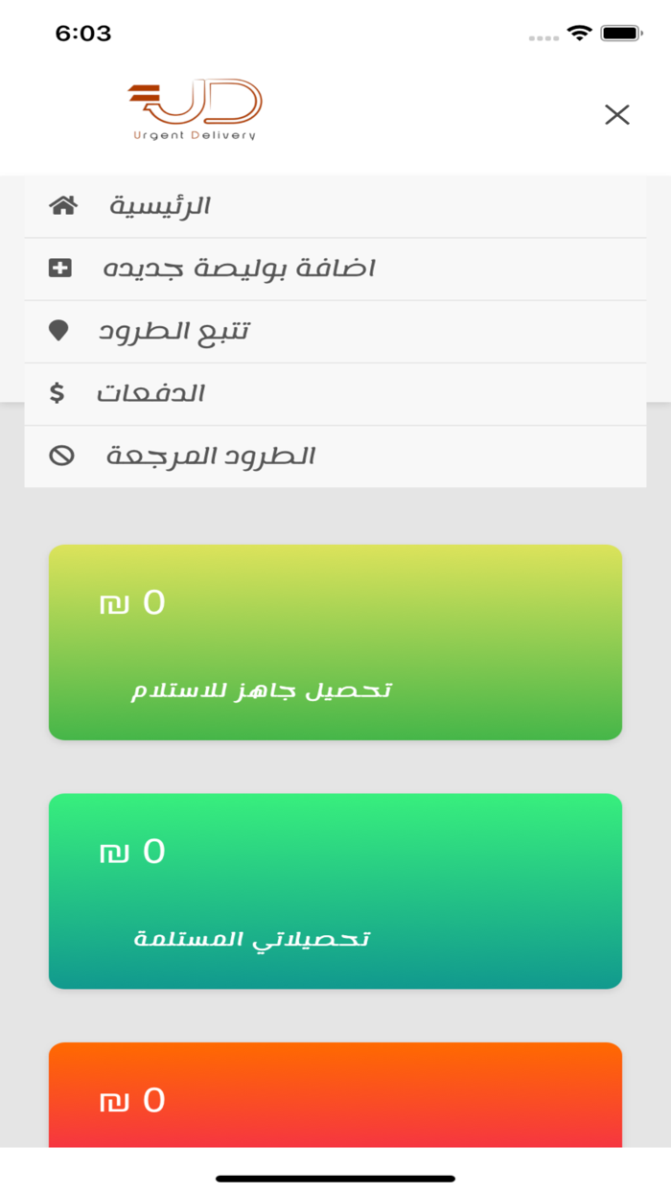Open الرئيسية from the menu
Viewport: 671px width, 1193px height.
click(x=160, y=204)
